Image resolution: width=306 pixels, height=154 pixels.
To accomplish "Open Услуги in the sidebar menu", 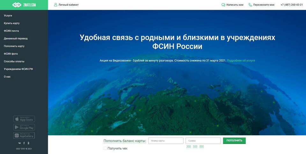I will tap(8, 16).
